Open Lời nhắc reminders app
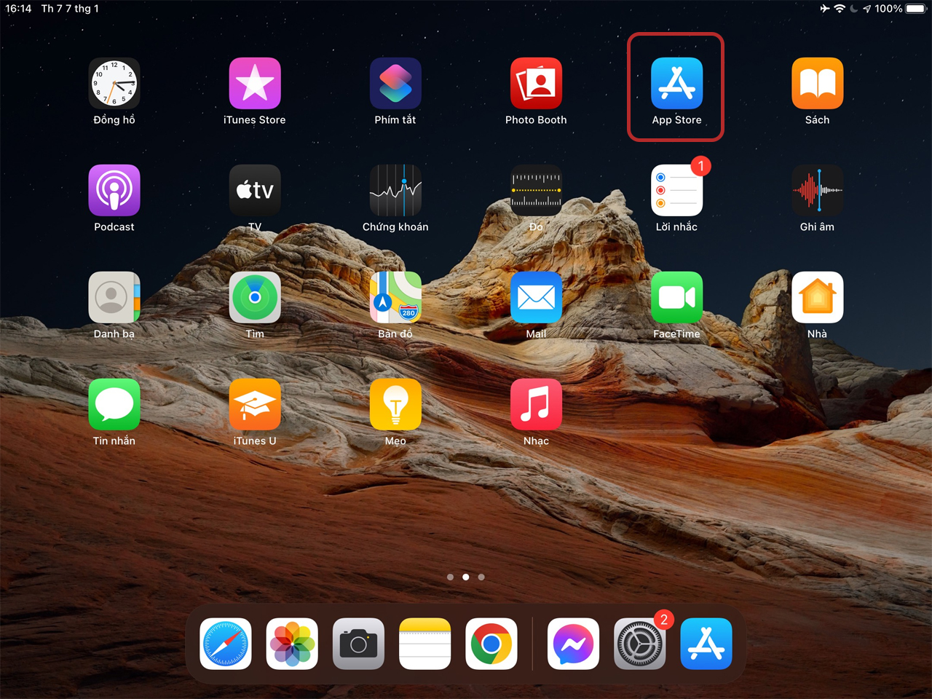 click(x=676, y=190)
